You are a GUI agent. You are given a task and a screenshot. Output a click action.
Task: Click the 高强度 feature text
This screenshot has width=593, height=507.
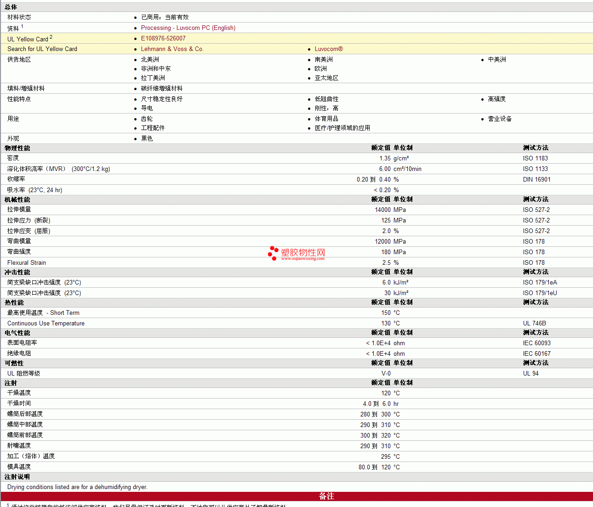(x=497, y=99)
